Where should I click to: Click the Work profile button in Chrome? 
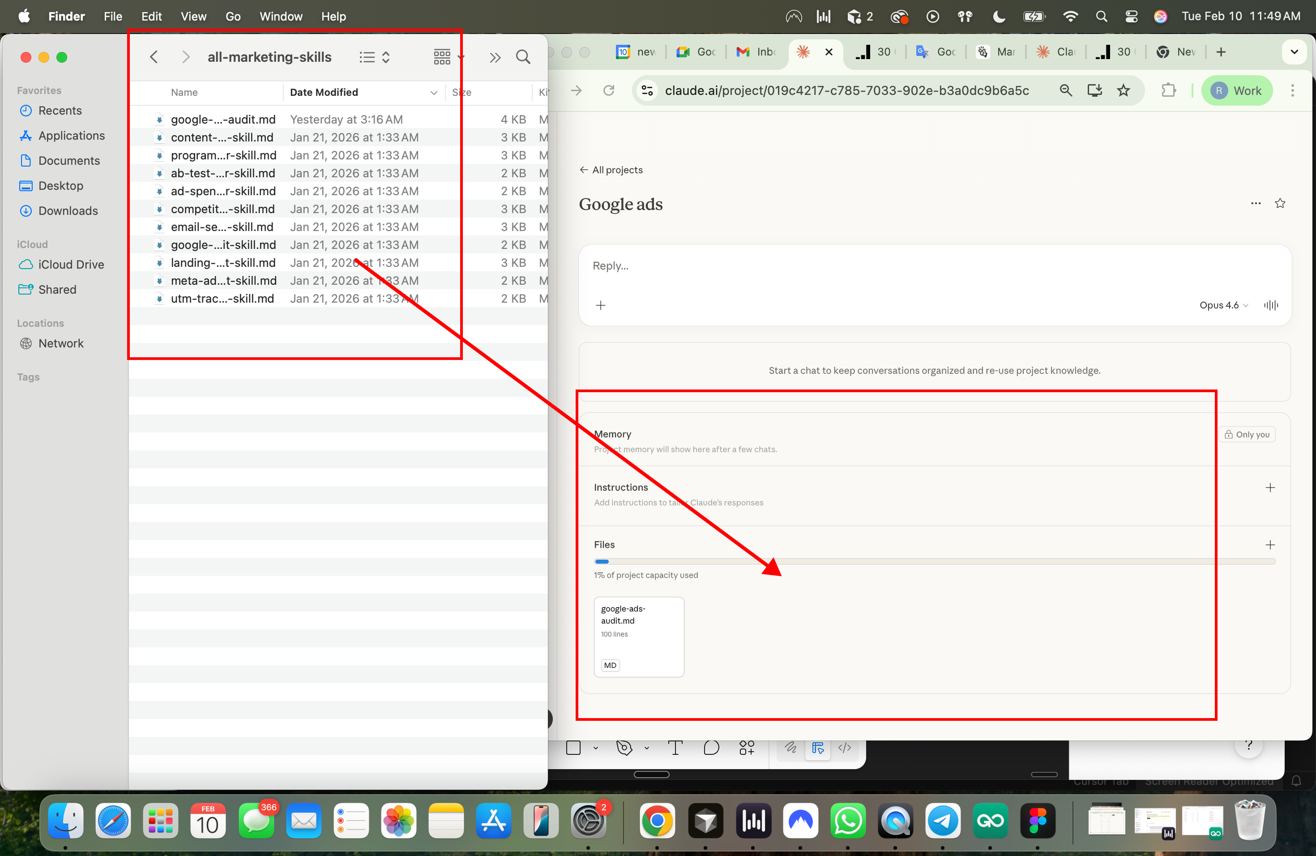1237,90
